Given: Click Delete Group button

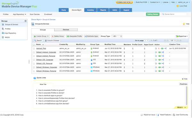Looking at the screenshot, I should [58, 36].
